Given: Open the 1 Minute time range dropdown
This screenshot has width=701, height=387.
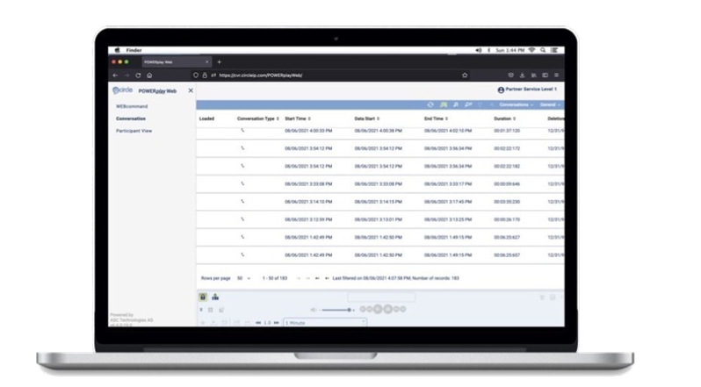Looking at the screenshot, I should pos(323,322).
